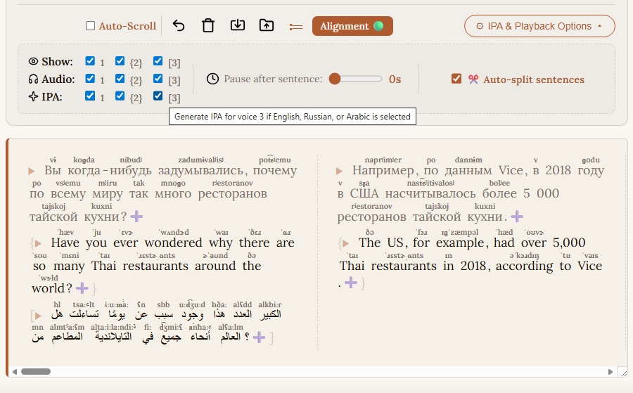Screen dimensions: 633x393
Task: Disable Auto-split sentences checkbox
Action: [x=456, y=79]
